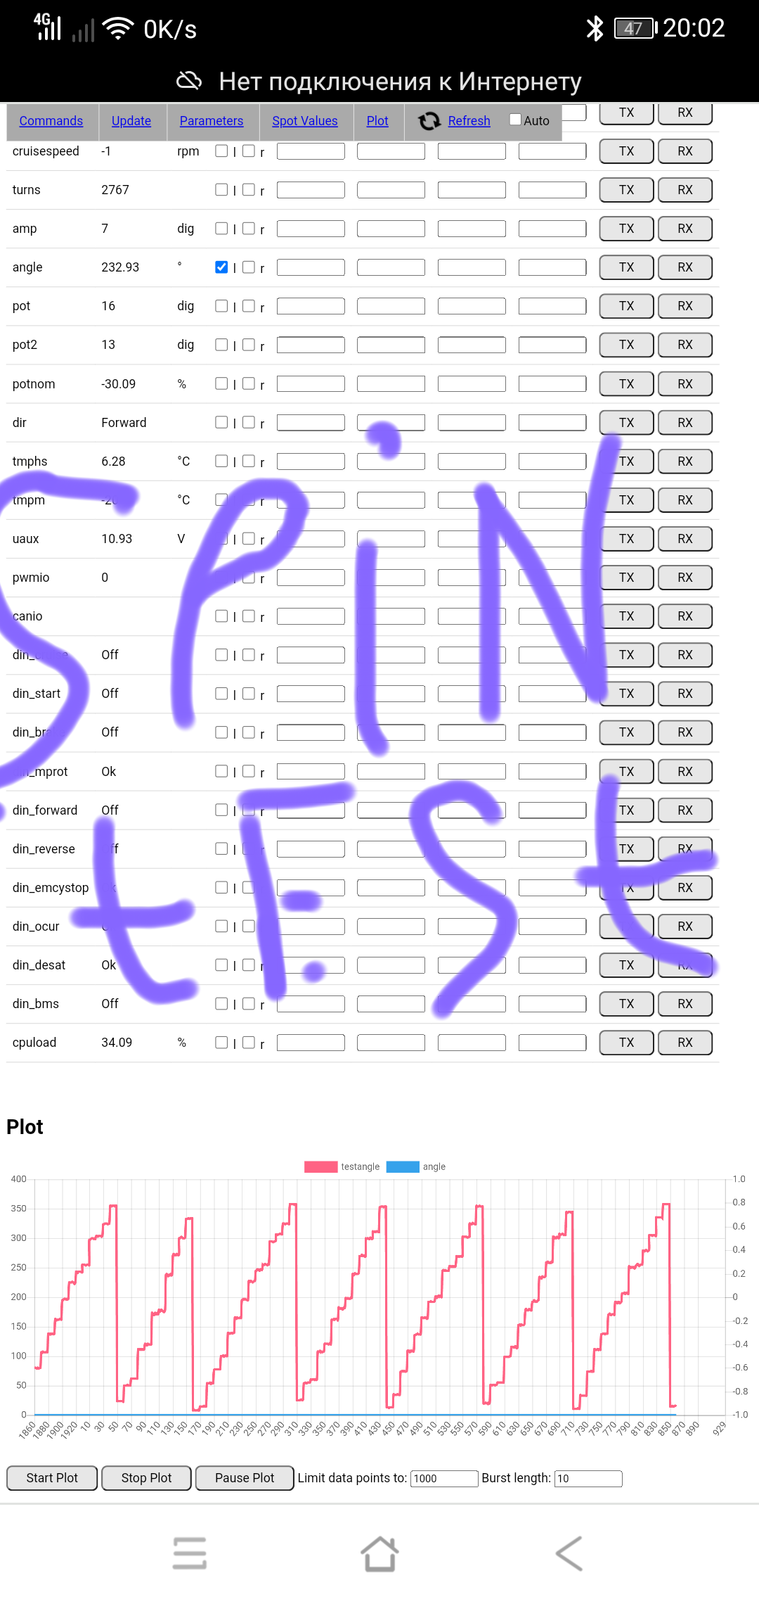Tap the Android back arrow icon
The width and height of the screenshot is (759, 1604).
click(x=569, y=1553)
